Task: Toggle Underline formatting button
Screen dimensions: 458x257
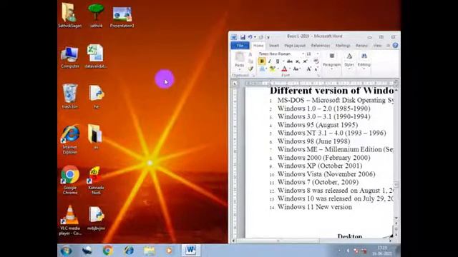Action: point(278,61)
